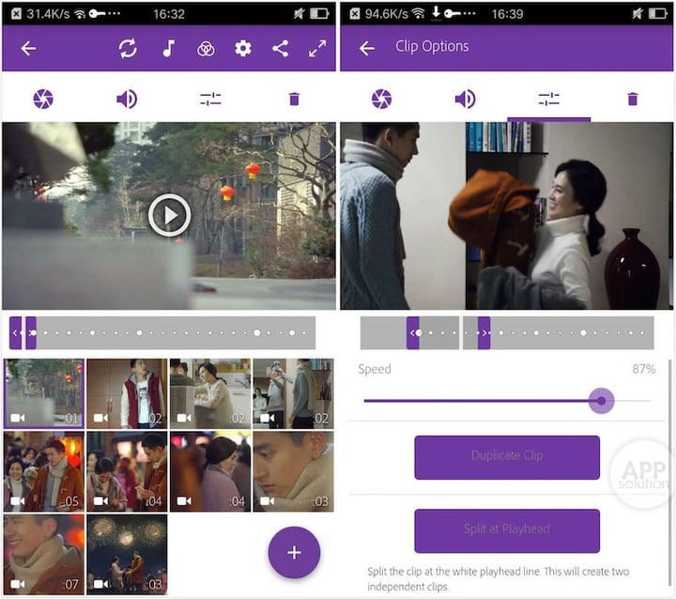Tap the back arrow on left editor screen
Screen dimensions: 676x599
tap(28, 49)
